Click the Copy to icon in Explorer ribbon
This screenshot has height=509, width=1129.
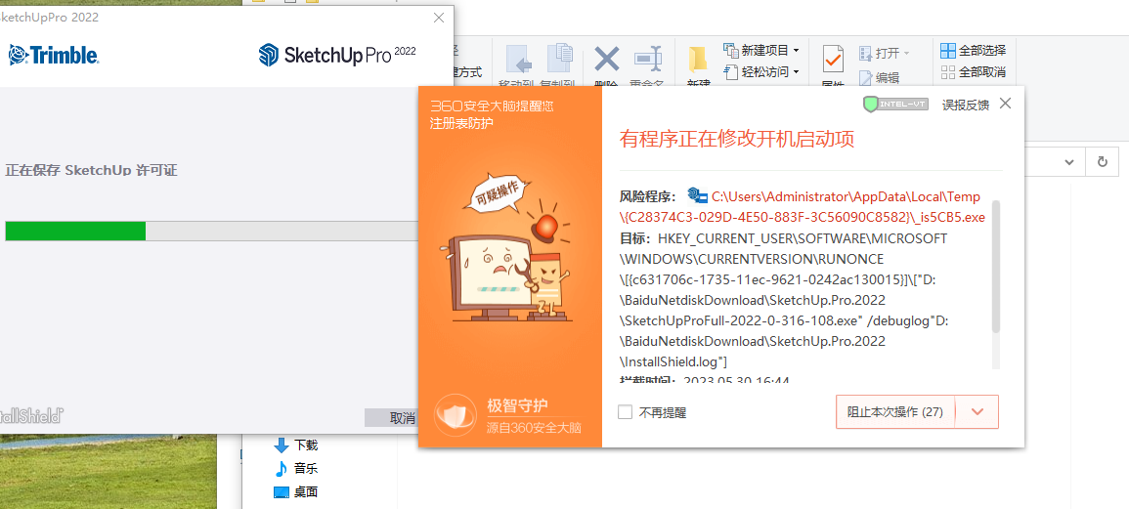(x=560, y=60)
